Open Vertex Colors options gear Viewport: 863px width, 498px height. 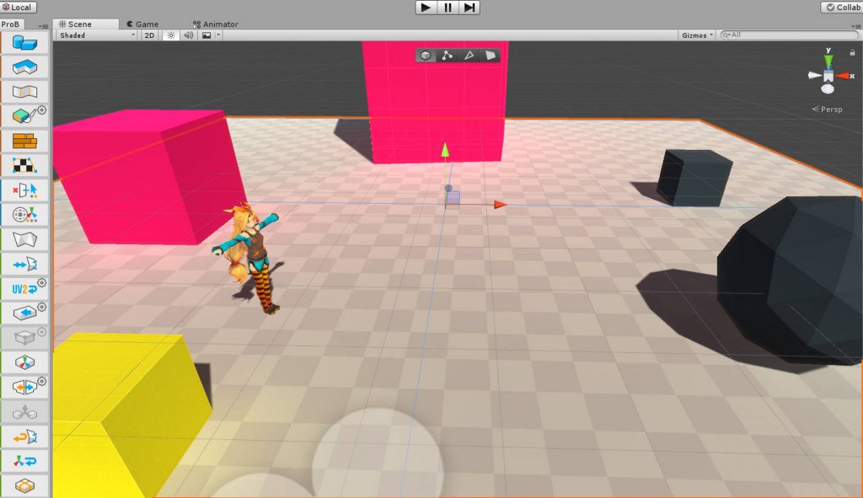42,110
